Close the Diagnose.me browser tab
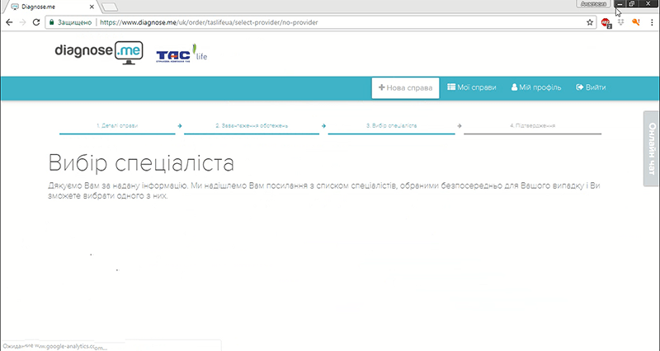The image size is (660, 351). point(92,7)
